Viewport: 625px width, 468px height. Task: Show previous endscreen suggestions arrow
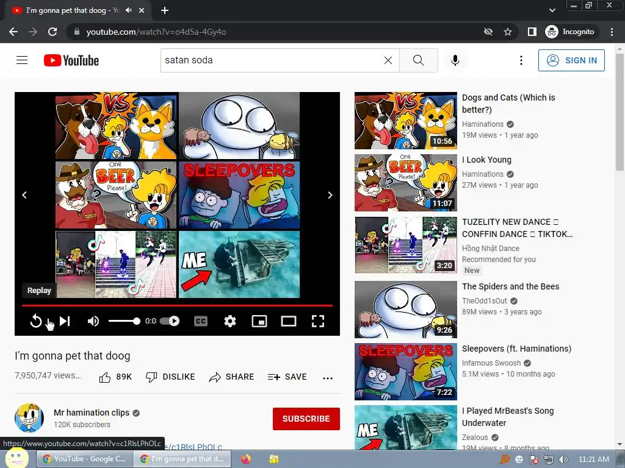(24, 194)
